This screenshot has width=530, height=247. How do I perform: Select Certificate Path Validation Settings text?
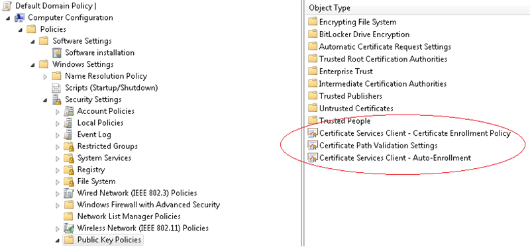(378, 145)
